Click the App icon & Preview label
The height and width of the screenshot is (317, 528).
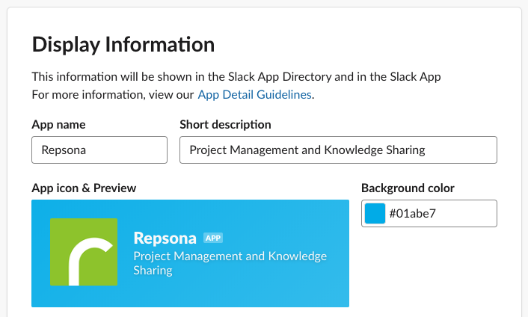coord(84,188)
